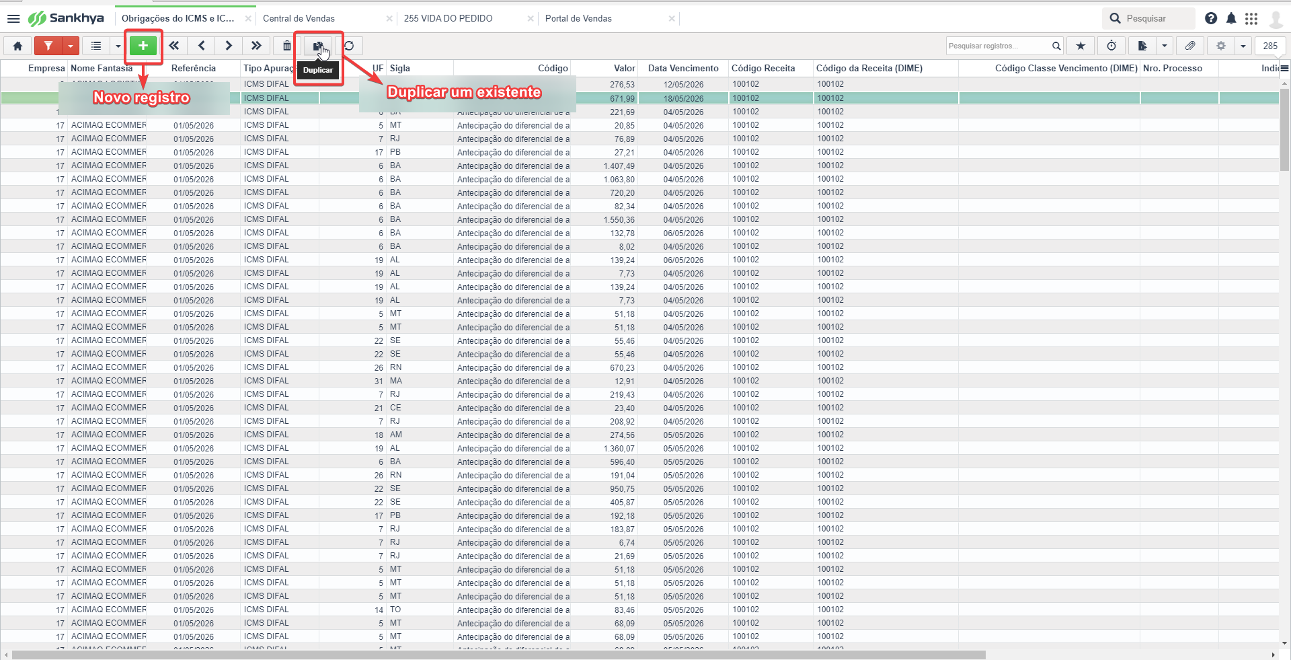Image resolution: width=1291 pixels, height=660 pixels.
Task: Open the user profile avatar
Action: pos(1276,18)
